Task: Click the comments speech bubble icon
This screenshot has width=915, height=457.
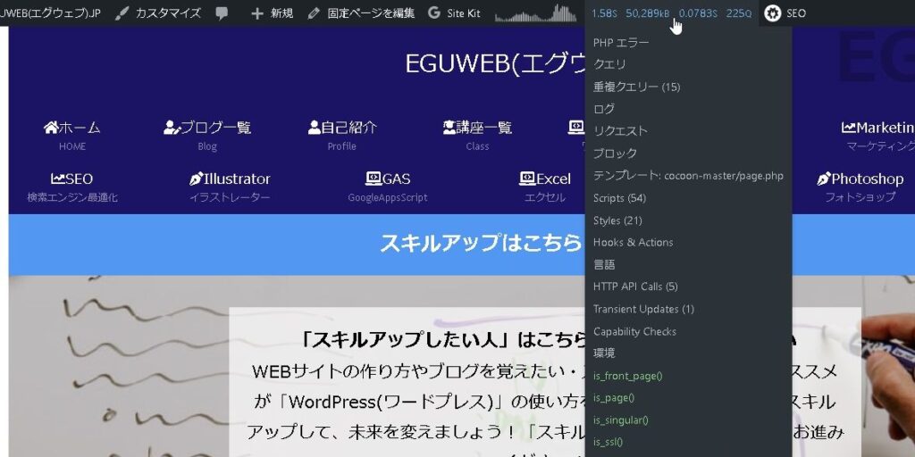Action: [x=222, y=13]
